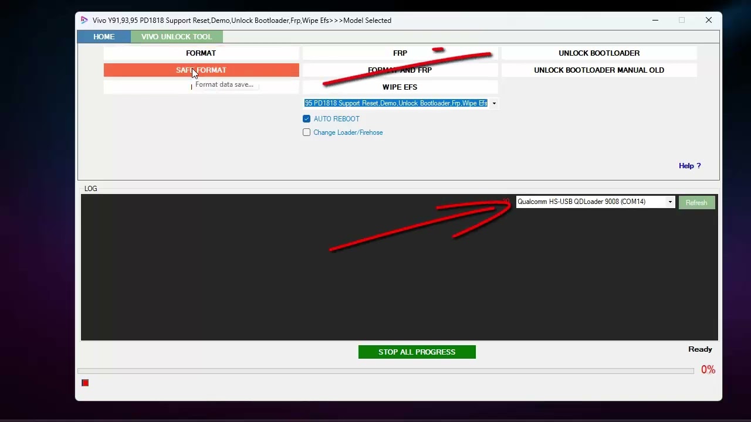The image size is (751, 422).
Task: Click the 0% progress percentage text
Action: point(708,370)
